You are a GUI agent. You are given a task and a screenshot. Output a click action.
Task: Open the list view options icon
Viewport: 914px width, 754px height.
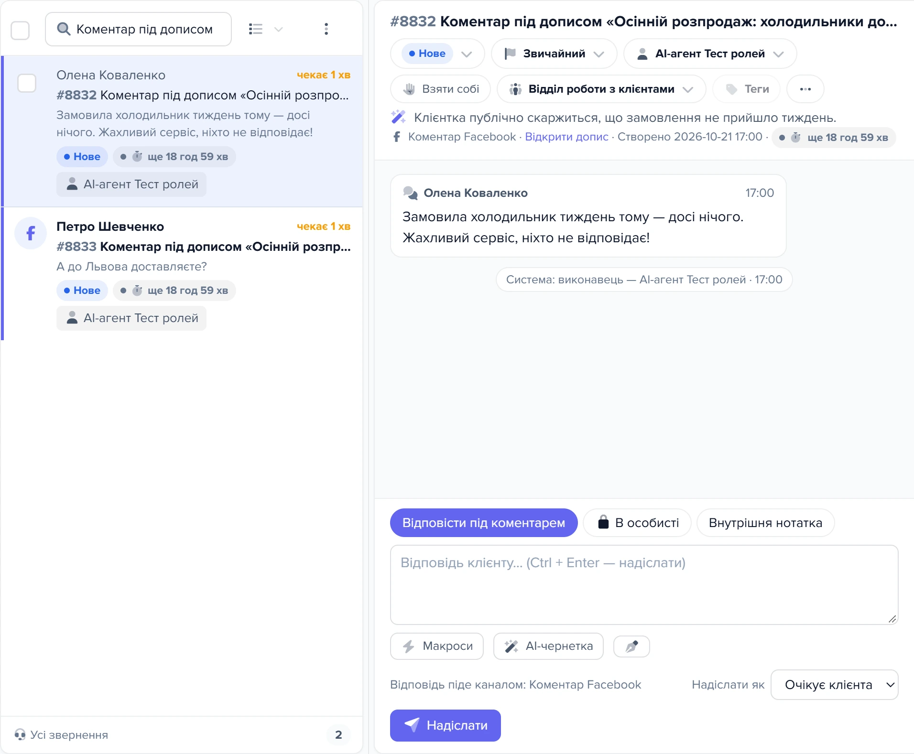pyautogui.click(x=256, y=29)
